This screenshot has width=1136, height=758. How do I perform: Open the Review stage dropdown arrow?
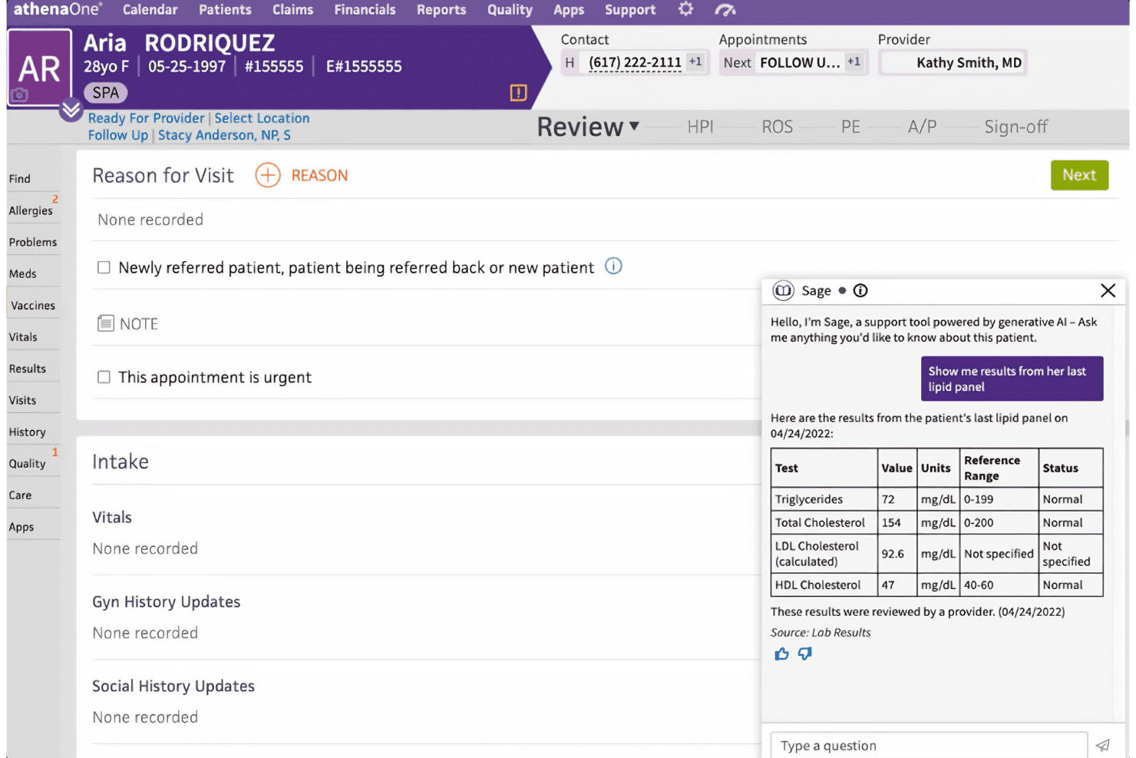[634, 126]
